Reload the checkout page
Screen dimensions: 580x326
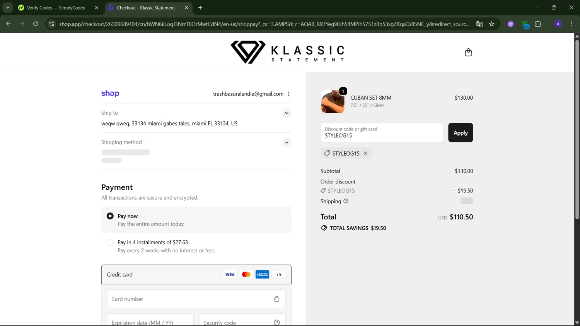36,24
